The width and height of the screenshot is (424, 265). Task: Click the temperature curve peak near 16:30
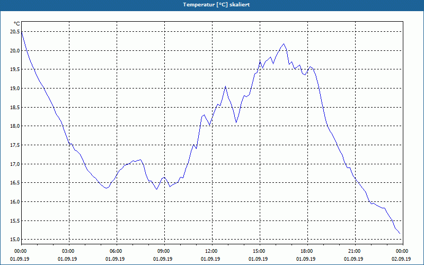point(284,44)
